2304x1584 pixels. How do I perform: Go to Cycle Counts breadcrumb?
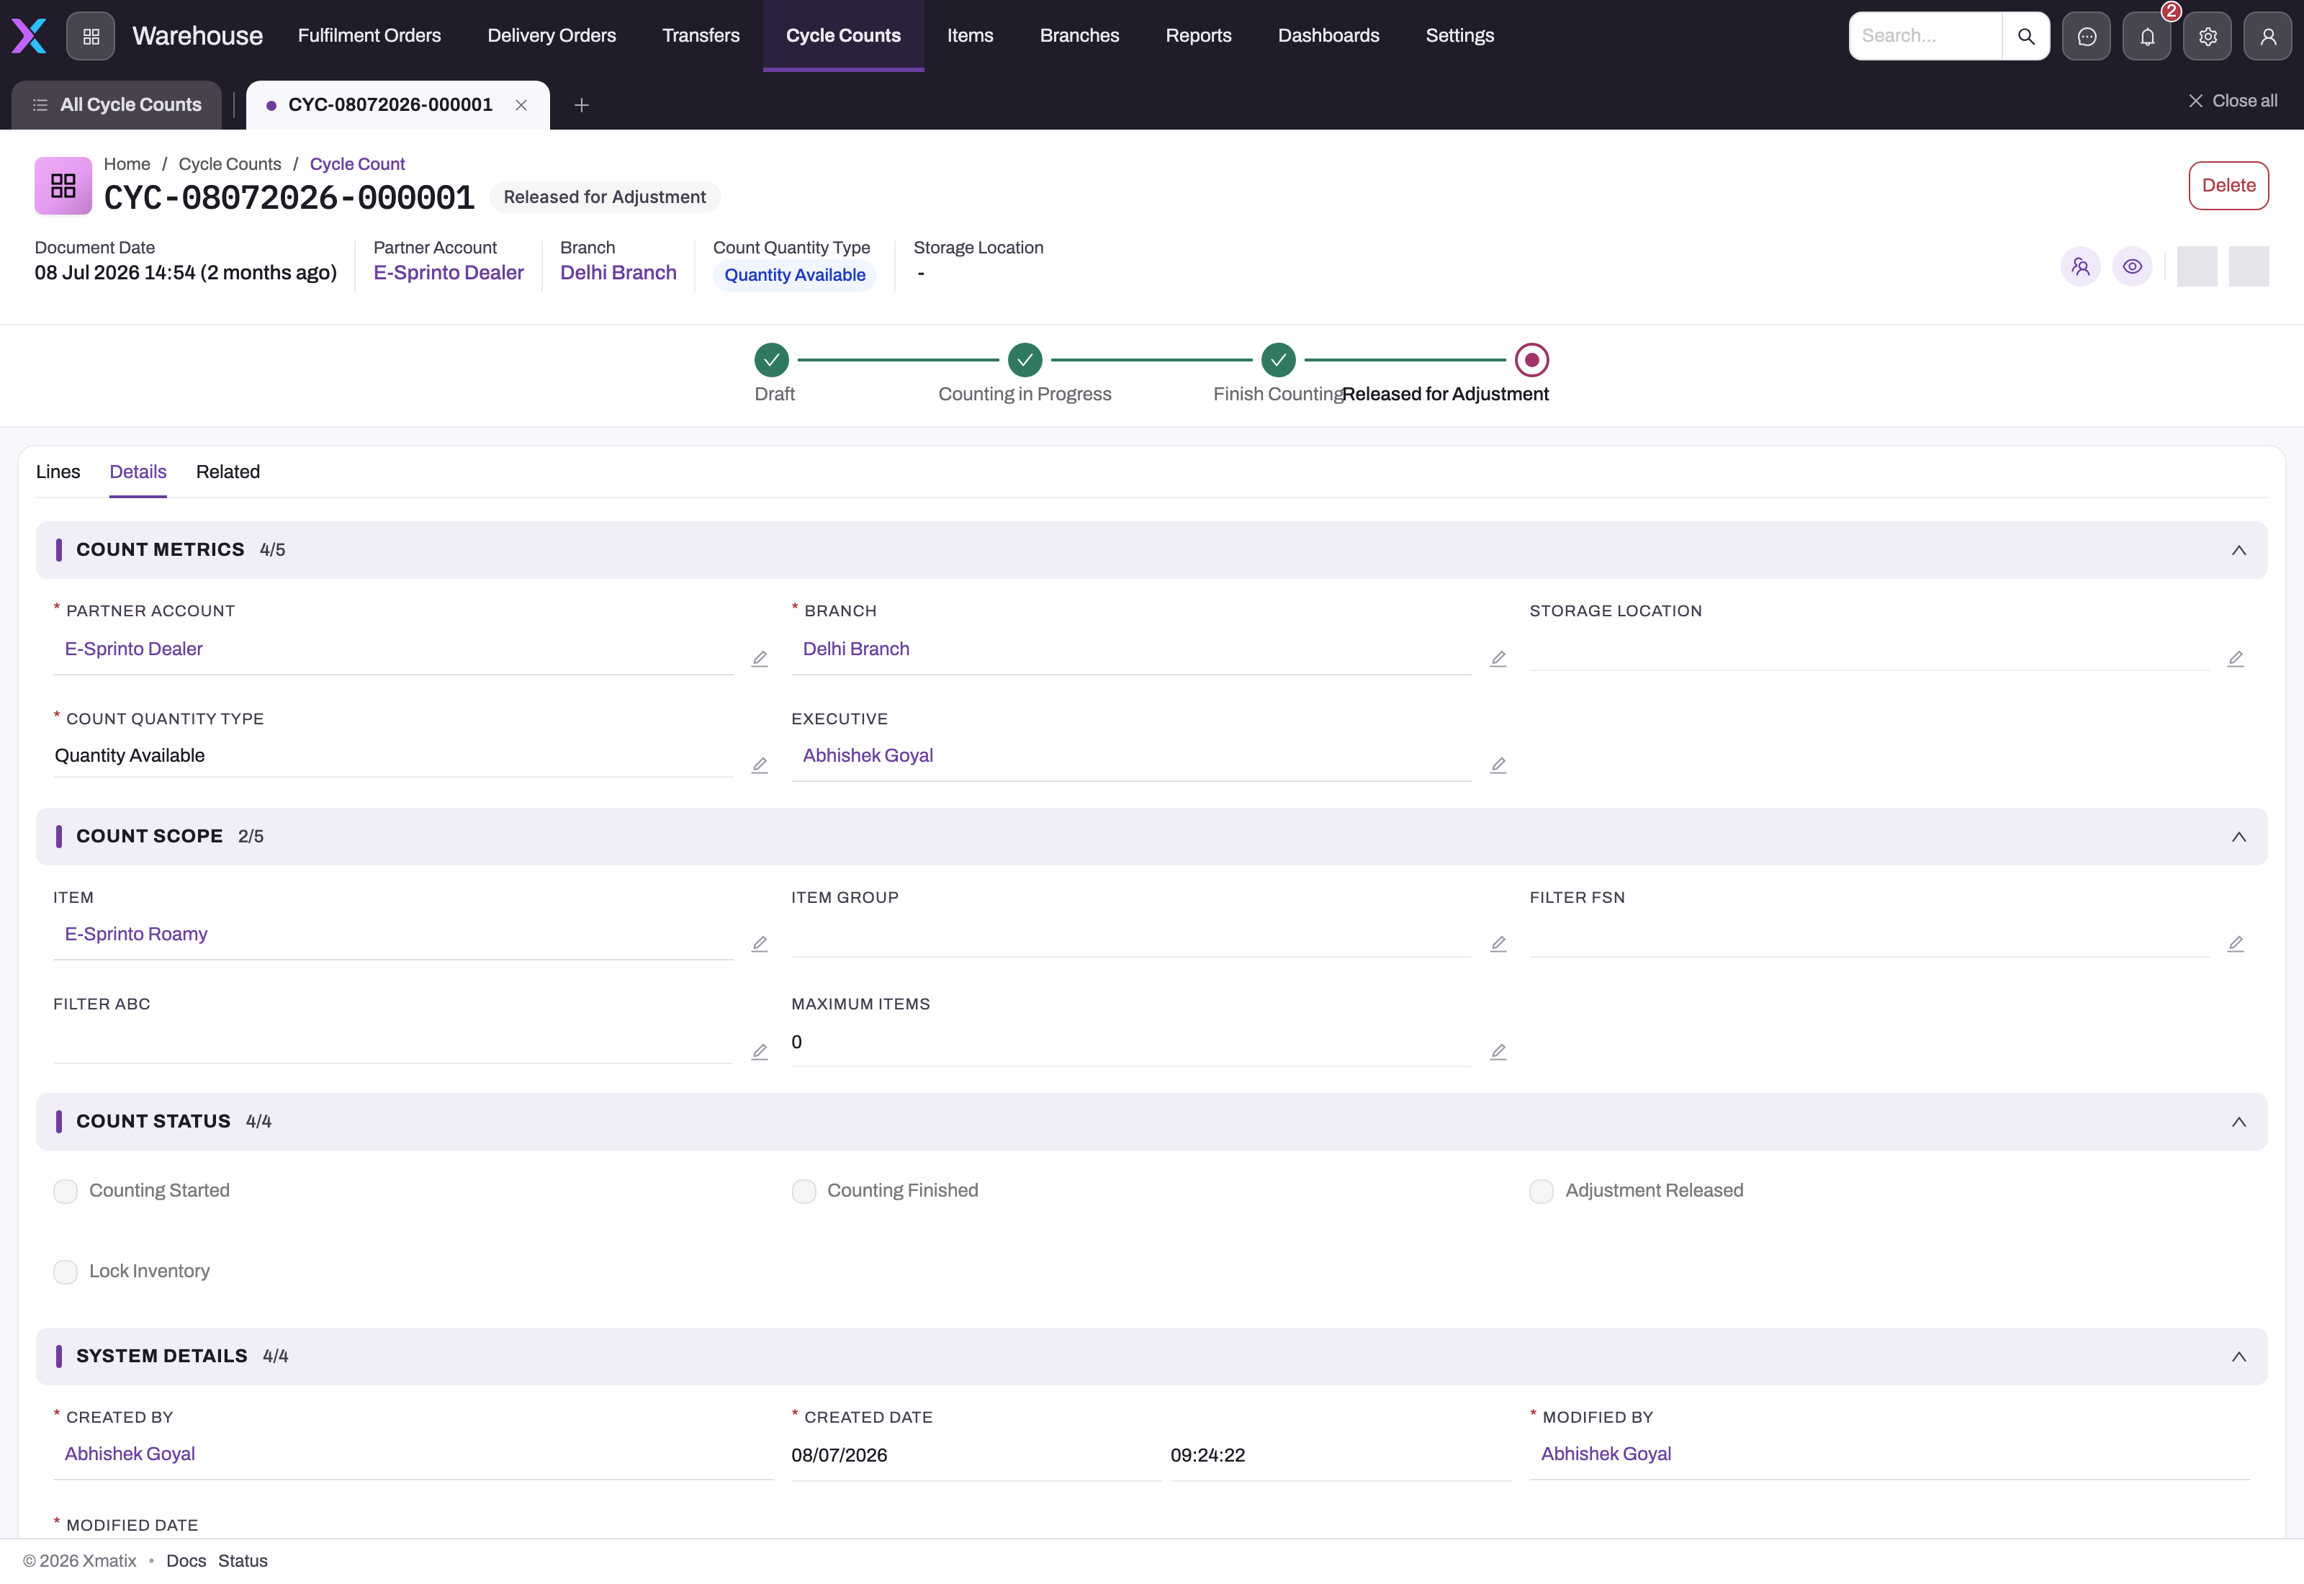click(x=230, y=165)
